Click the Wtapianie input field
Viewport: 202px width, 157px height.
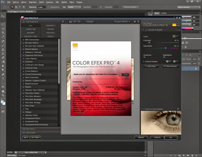(x=42, y=7)
